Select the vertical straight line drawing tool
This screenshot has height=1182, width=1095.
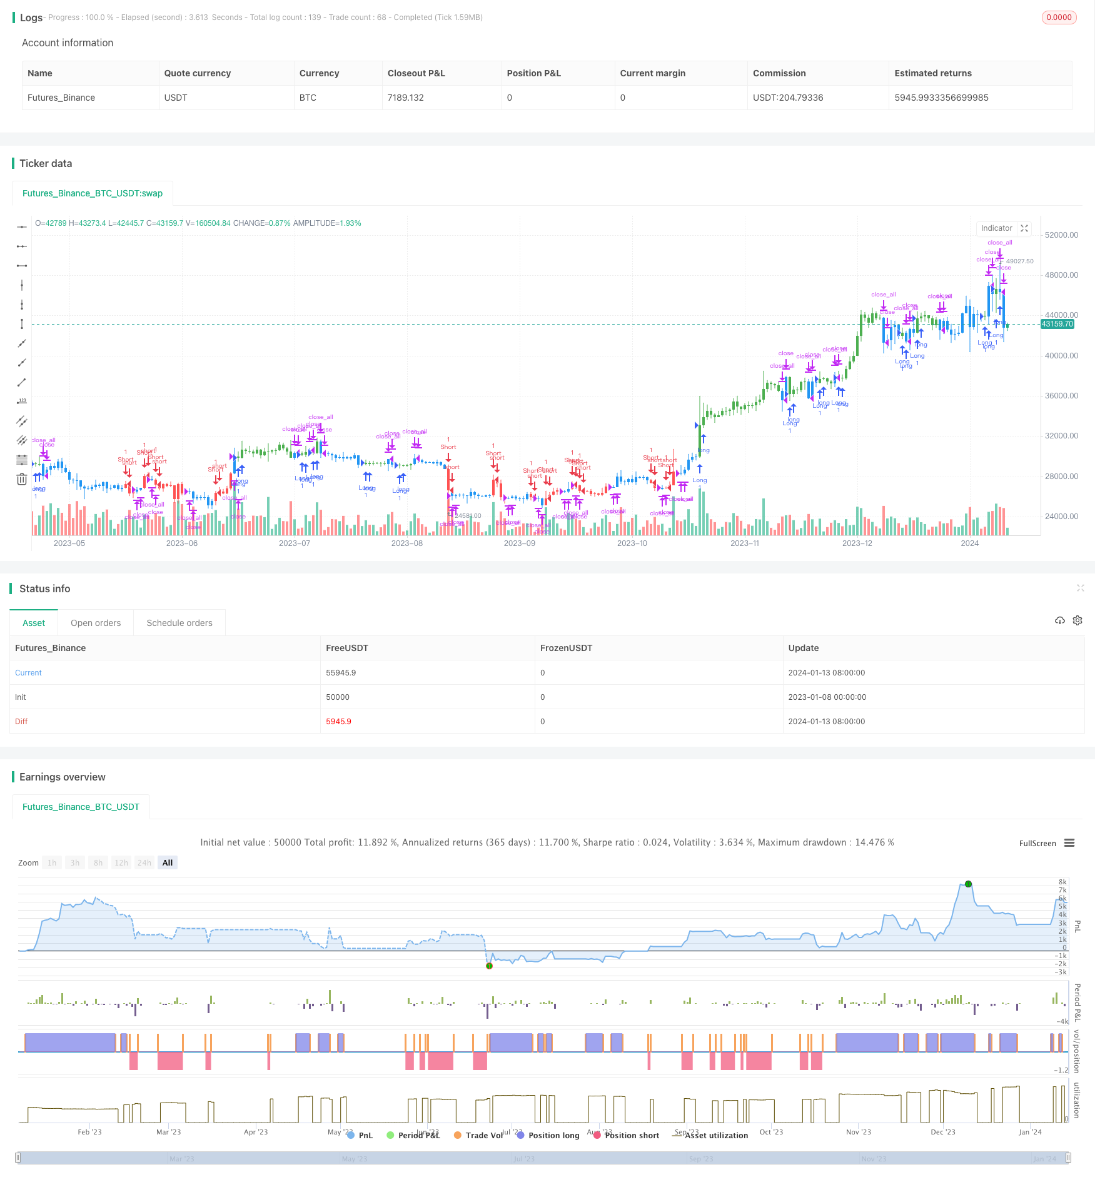tap(22, 285)
